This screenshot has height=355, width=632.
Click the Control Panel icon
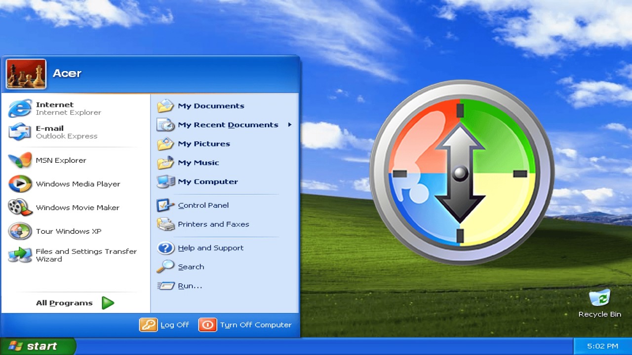click(x=165, y=205)
